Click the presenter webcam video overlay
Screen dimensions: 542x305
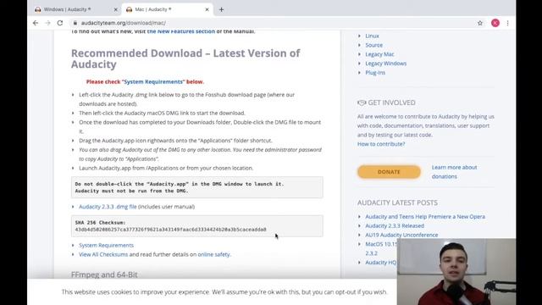tap(456, 272)
